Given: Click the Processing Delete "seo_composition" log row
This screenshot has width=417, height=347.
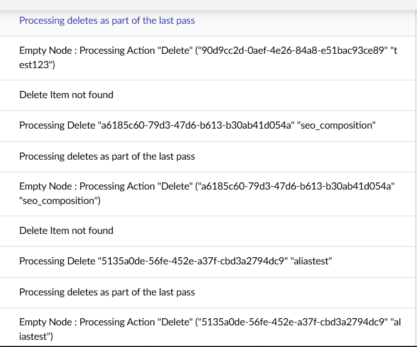Looking at the screenshot, I should click(x=197, y=125).
